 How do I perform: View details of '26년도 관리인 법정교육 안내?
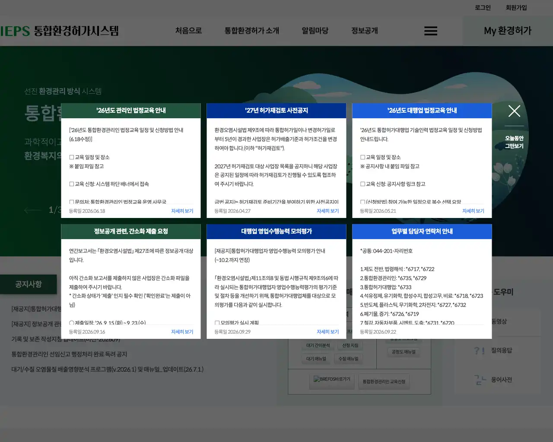click(x=182, y=211)
